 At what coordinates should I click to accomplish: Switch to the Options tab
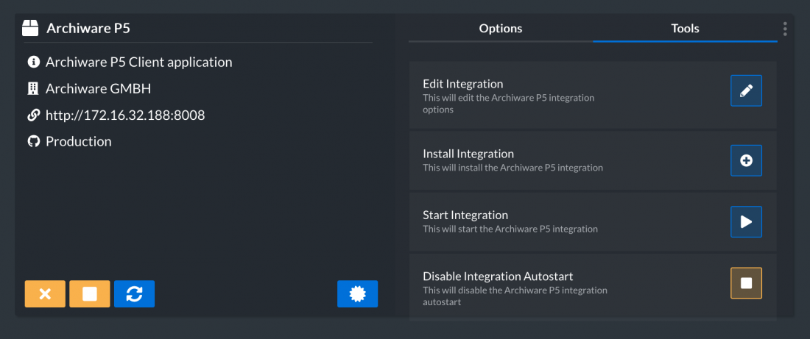(501, 29)
